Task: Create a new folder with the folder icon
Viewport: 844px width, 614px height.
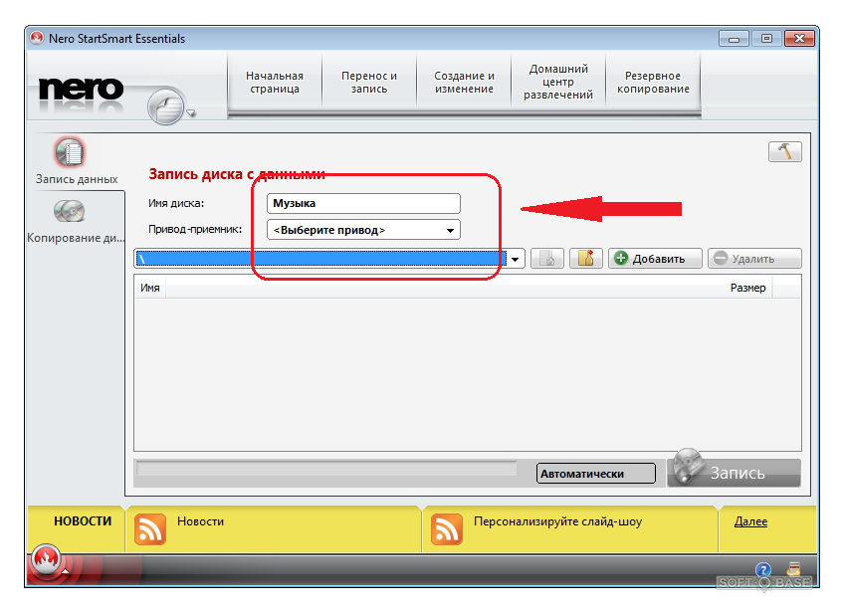Action: click(x=585, y=259)
